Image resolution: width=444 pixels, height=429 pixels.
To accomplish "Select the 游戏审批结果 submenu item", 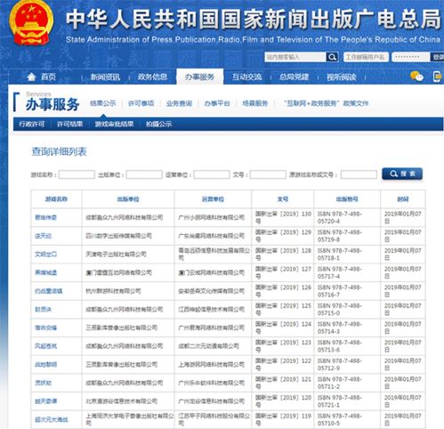I will [x=114, y=124].
